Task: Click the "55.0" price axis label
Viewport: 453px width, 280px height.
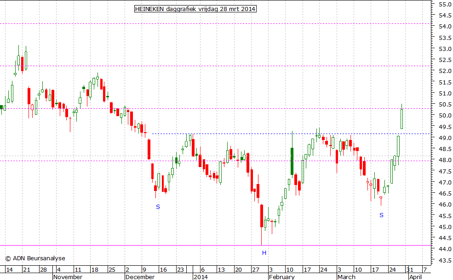Action: (x=445, y=4)
